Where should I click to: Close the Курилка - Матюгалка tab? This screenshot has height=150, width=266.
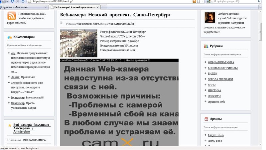point(46,7)
